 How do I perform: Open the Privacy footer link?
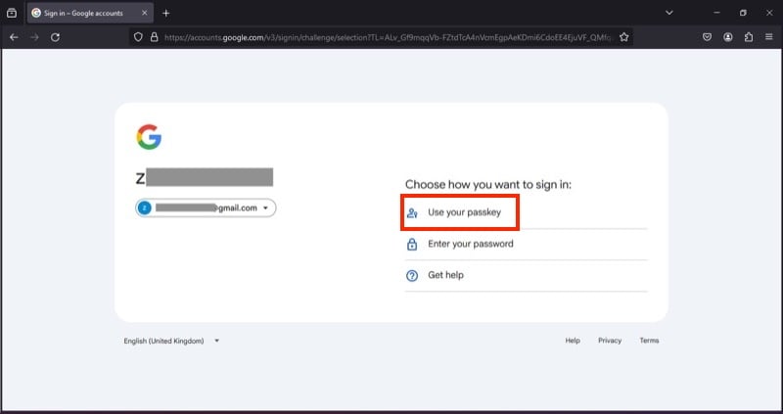tap(610, 341)
